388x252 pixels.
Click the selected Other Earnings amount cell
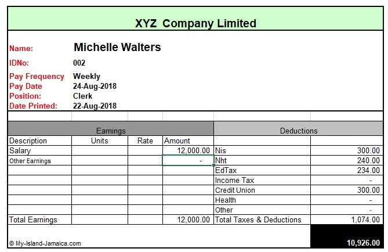pyautogui.click(x=188, y=160)
